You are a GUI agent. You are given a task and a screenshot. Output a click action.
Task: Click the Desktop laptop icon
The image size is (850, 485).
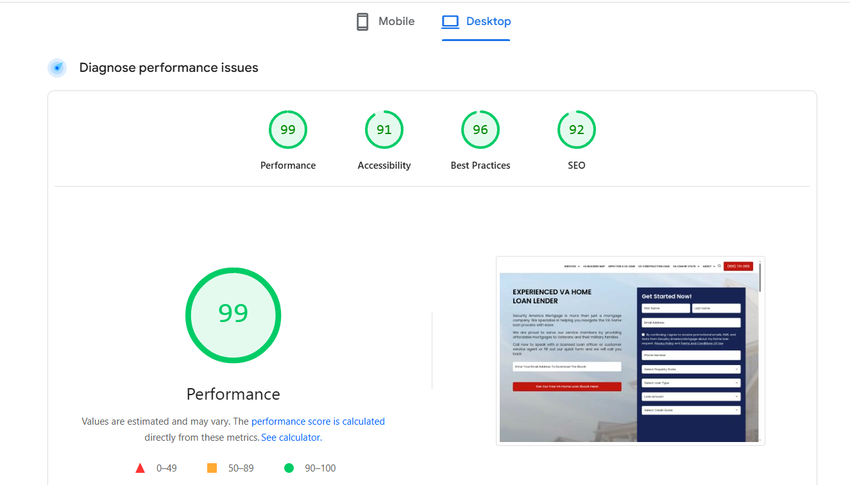[450, 21]
